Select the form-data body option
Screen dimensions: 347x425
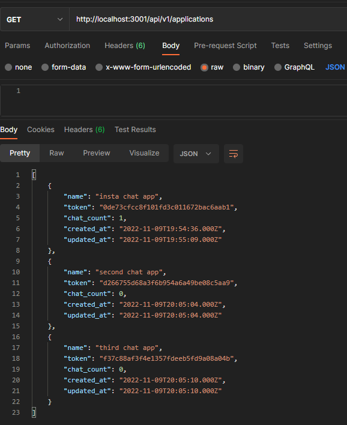click(64, 67)
